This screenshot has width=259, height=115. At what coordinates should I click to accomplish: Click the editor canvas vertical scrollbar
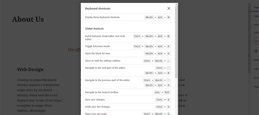(x=249, y=43)
